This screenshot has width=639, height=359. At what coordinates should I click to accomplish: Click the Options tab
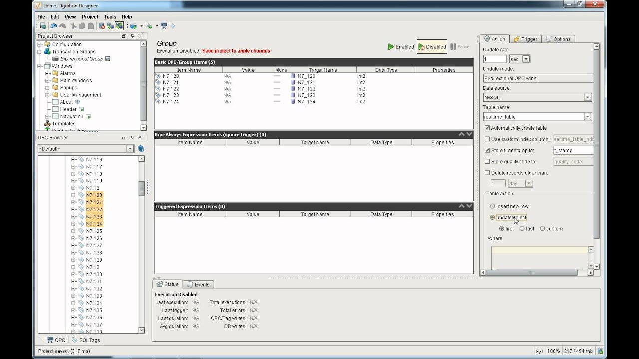558,39
